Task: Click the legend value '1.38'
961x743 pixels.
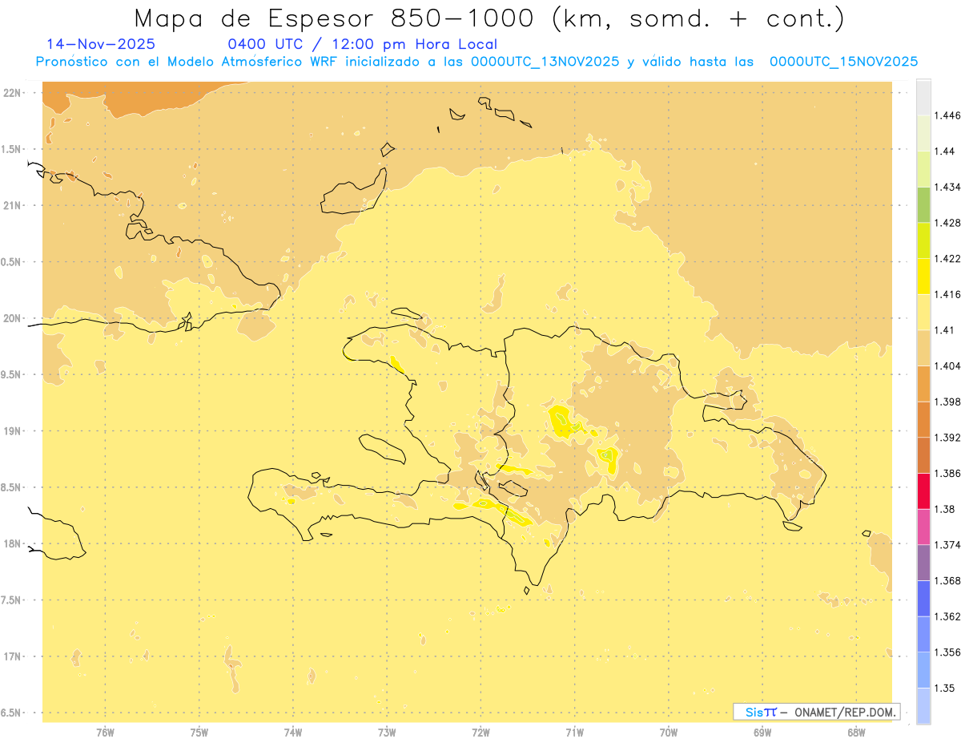Action: [x=945, y=509]
